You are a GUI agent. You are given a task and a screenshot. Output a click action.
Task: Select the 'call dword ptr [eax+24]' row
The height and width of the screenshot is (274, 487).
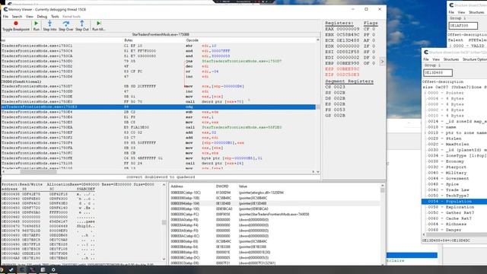(x=158, y=164)
